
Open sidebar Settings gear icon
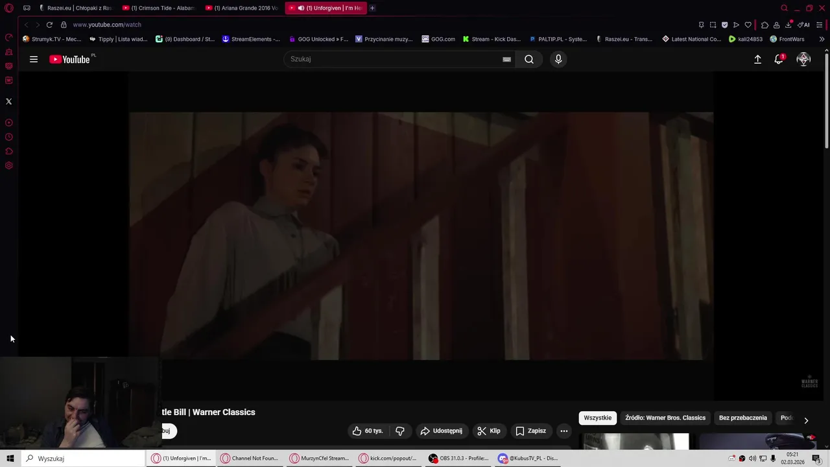point(9,165)
